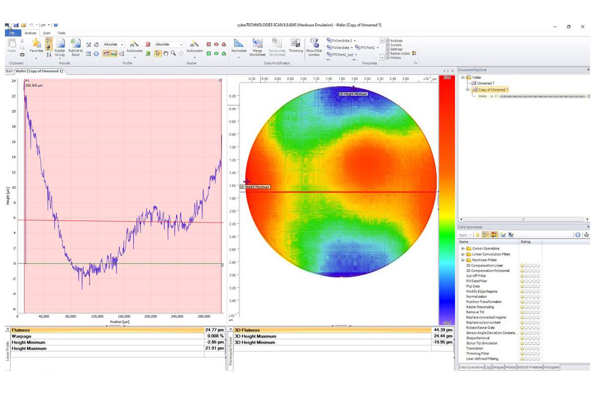The width and height of the screenshot is (596, 397).
Task: Open the Absolute dropdown in Profile group
Action: pos(114,44)
